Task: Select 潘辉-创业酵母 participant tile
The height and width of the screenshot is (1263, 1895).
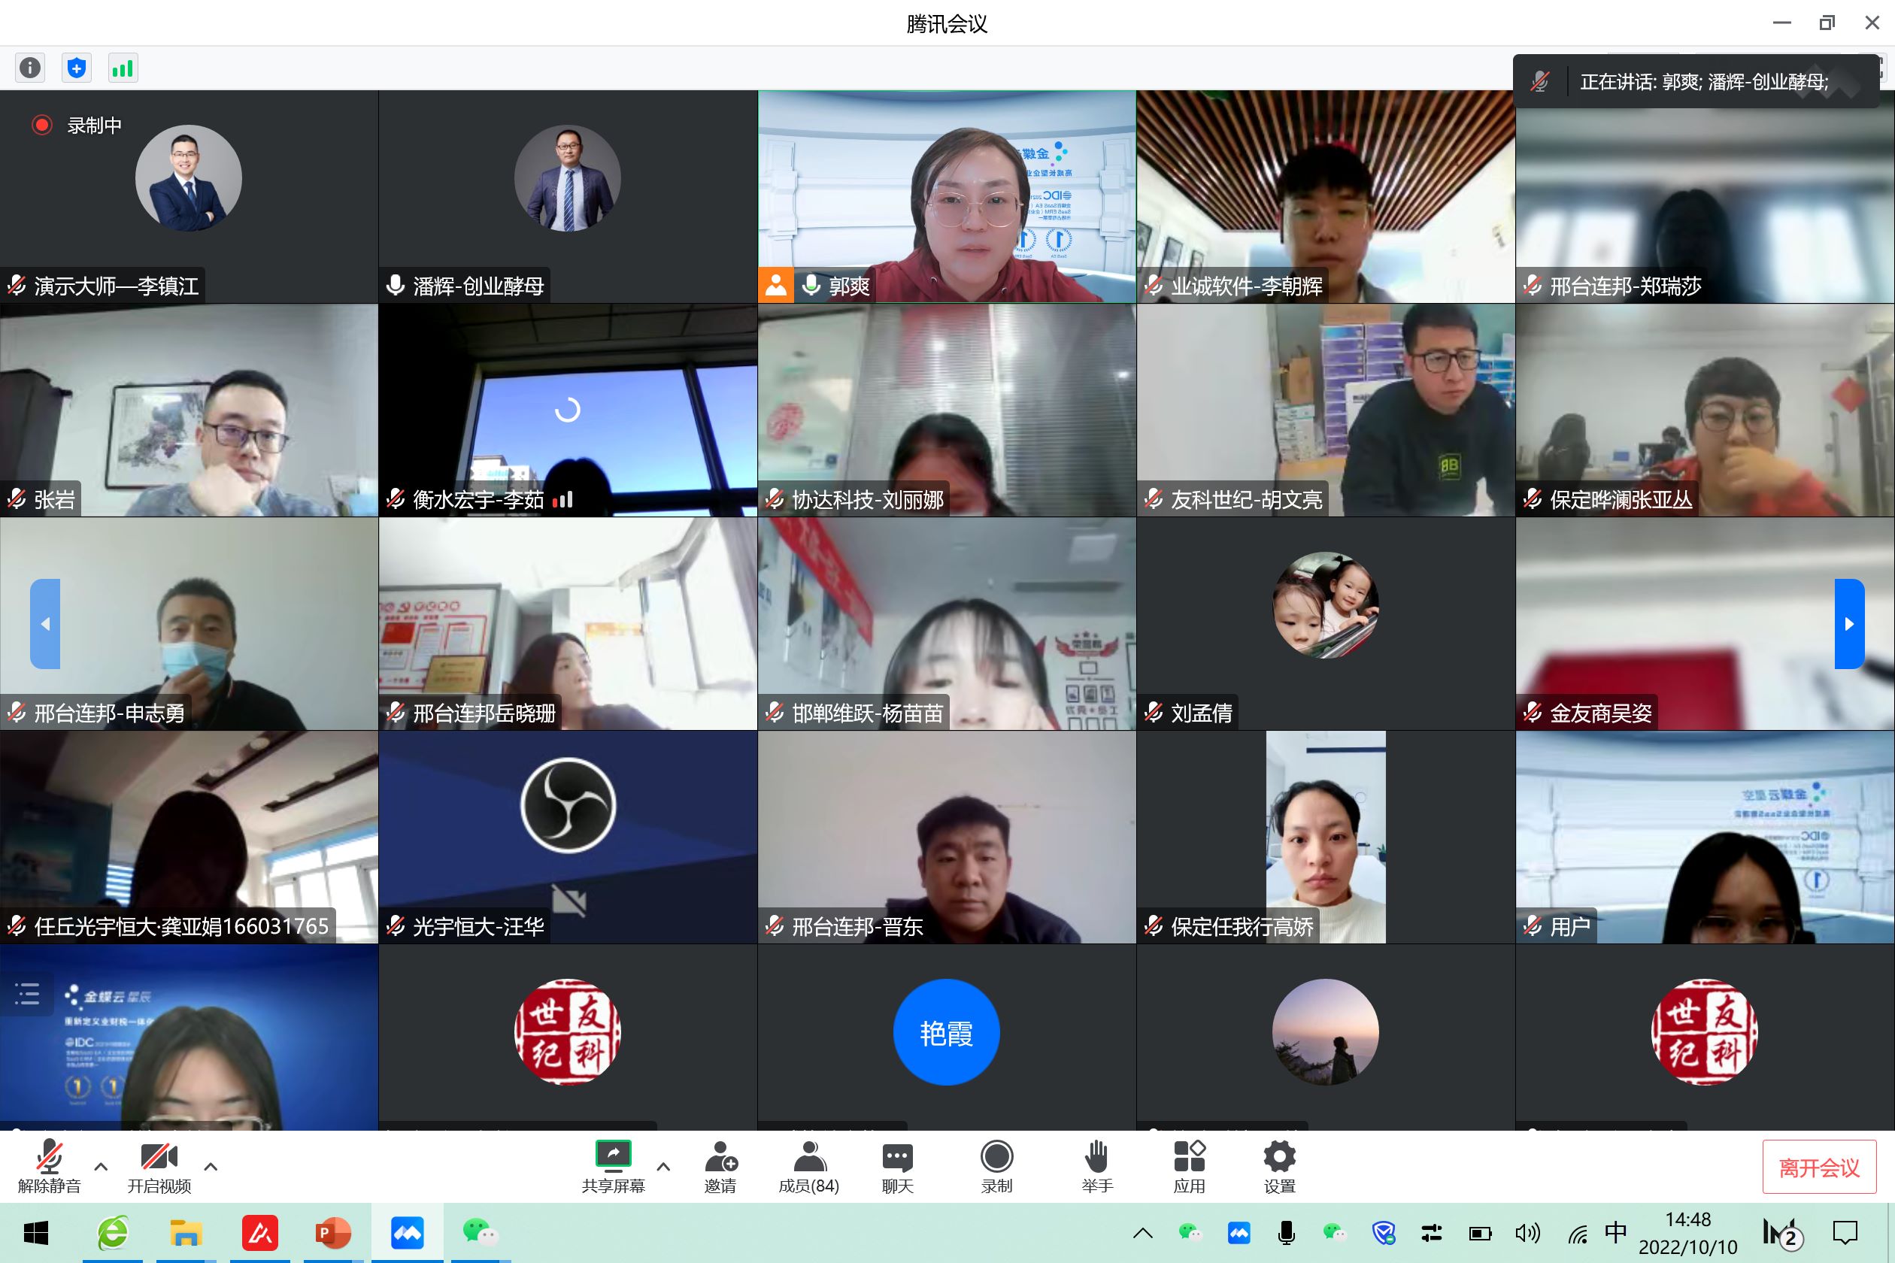Action: click(x=567, y=196)
